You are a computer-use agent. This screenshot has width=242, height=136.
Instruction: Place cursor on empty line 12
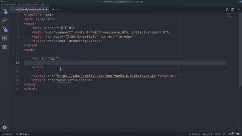[x=125, y=63]
